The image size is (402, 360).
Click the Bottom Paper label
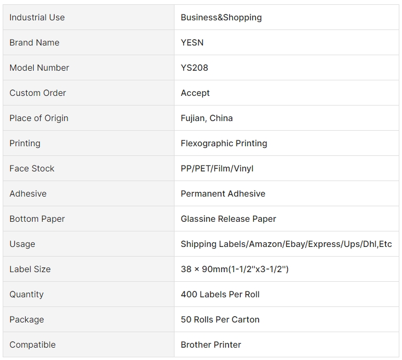point(37,219)
